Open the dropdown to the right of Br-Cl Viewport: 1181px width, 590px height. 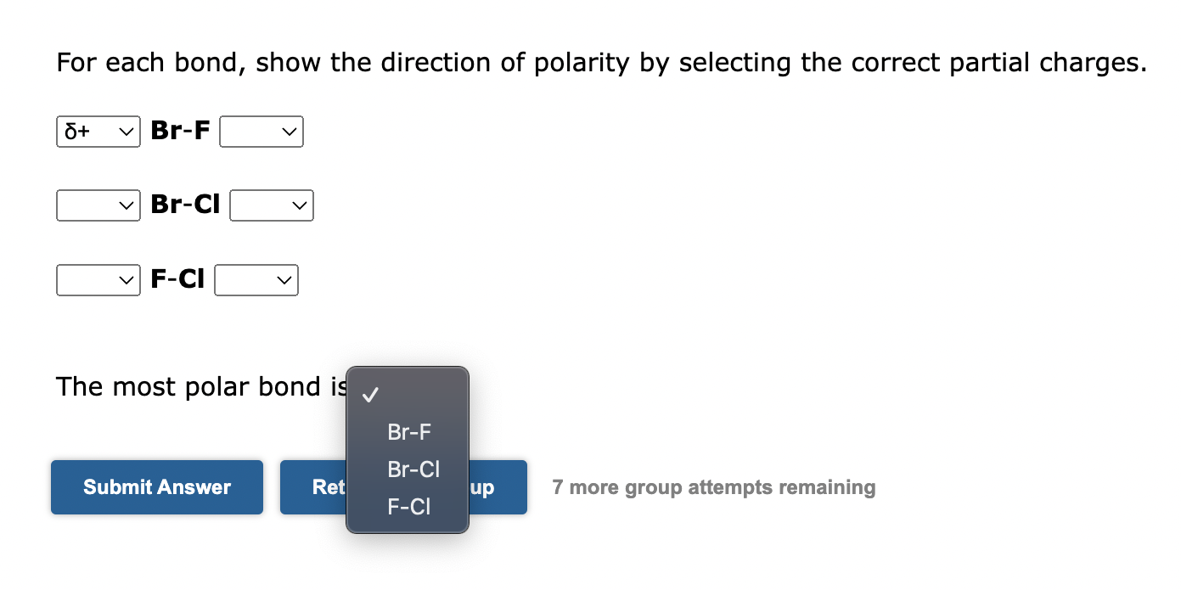pos(271,205)
